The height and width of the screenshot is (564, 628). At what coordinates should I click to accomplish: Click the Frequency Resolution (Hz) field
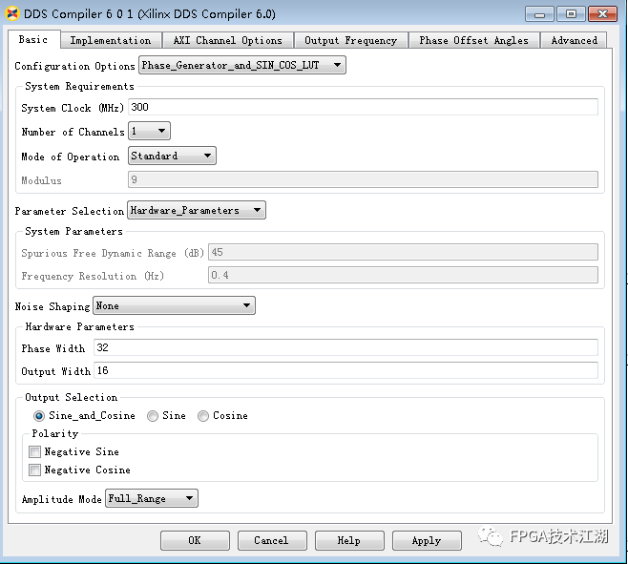pos(403,275)
